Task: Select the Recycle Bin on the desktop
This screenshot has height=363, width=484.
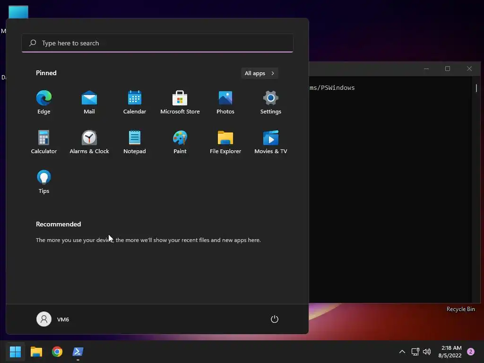Action: pyautogui.click(x=460, y=309)
